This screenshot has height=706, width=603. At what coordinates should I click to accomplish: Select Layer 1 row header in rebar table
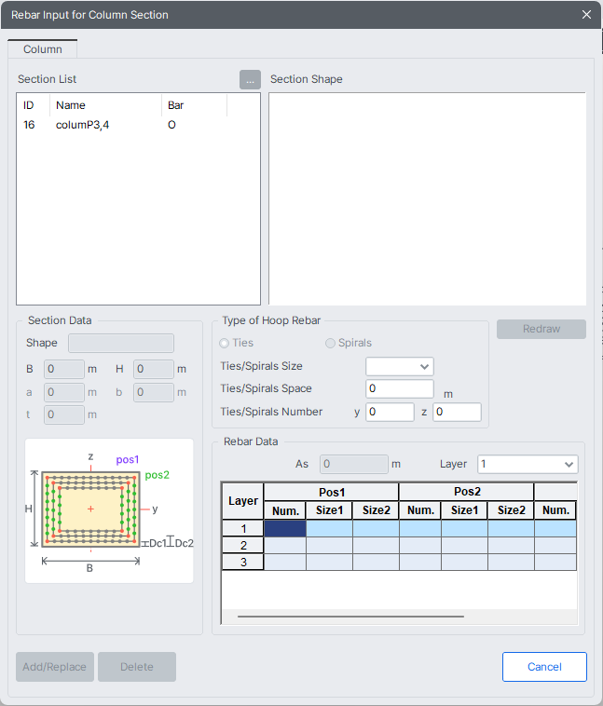[243, 529]
